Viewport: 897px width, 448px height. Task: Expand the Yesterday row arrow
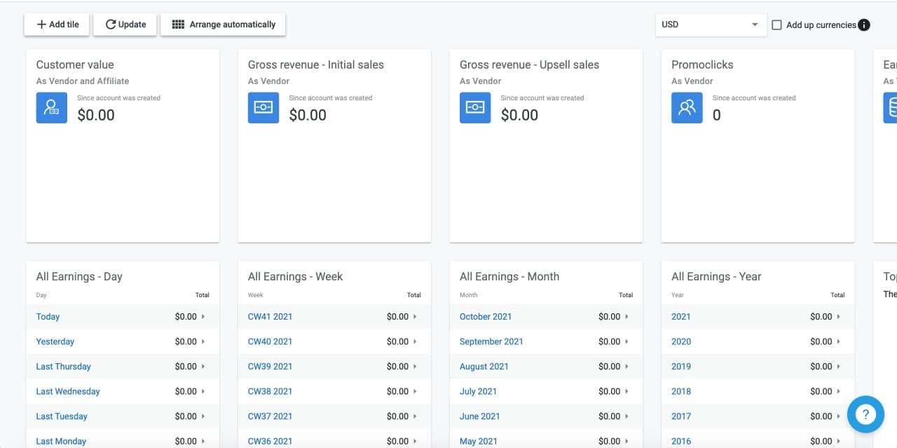(203, 341)
